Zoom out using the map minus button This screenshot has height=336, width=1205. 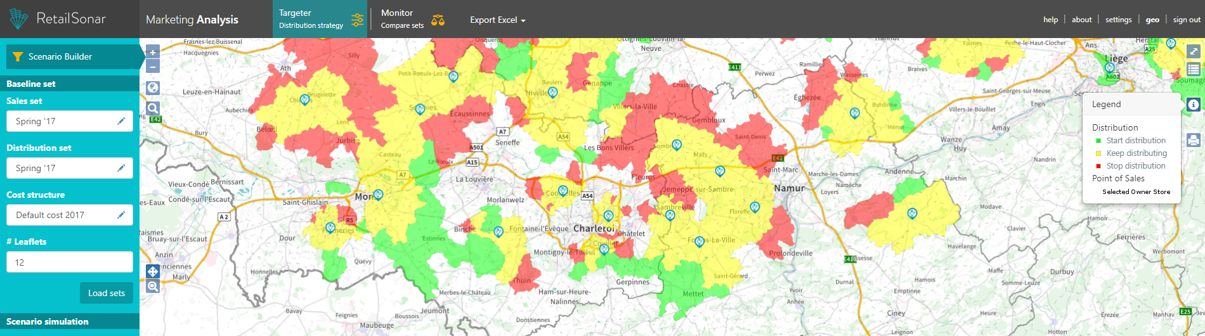tap(153, 67)
